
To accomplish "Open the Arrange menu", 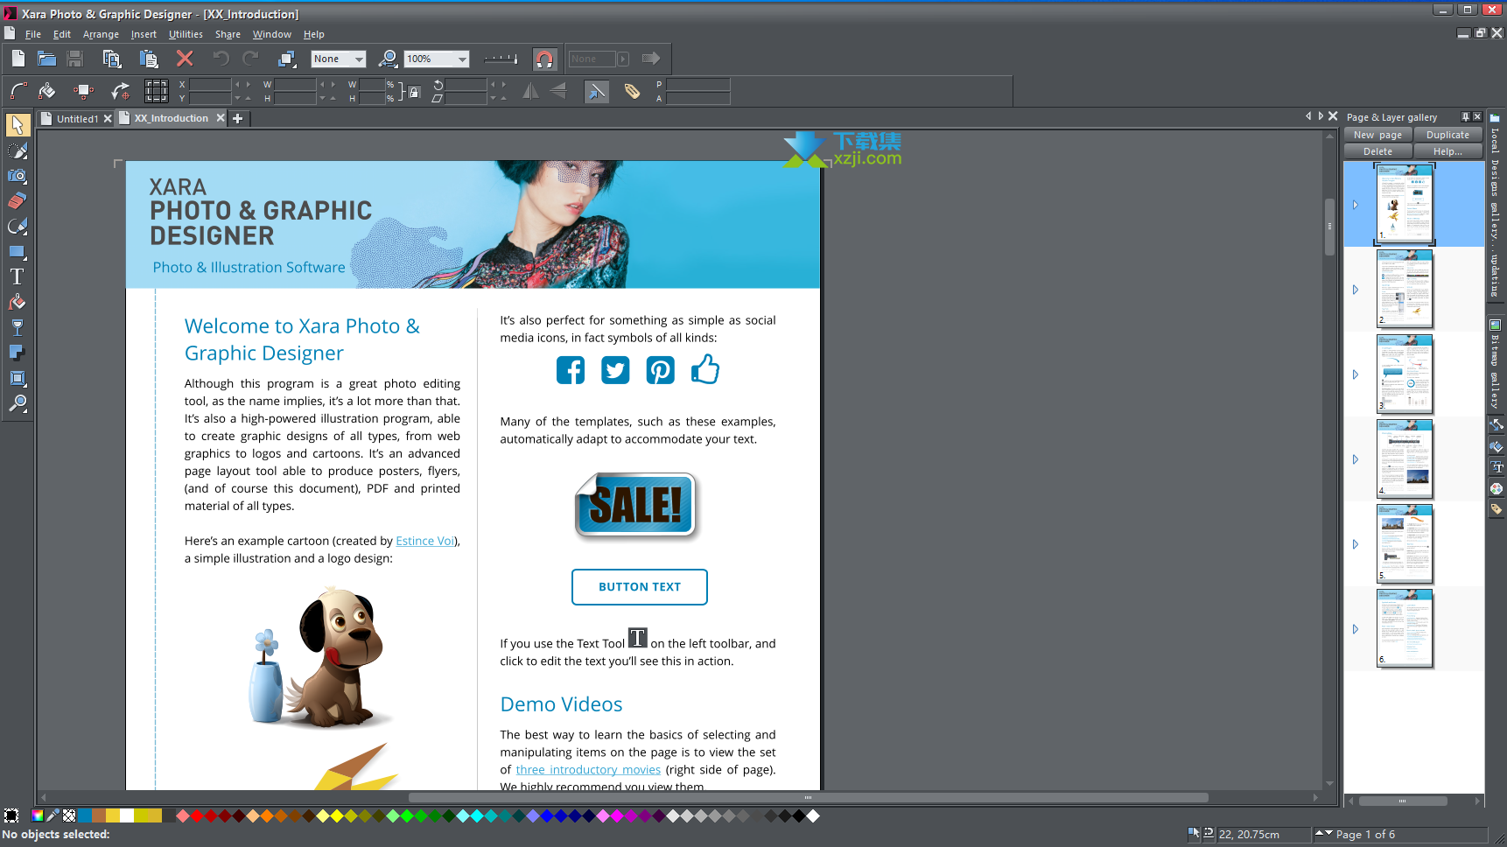I will (x=101, y=34).
